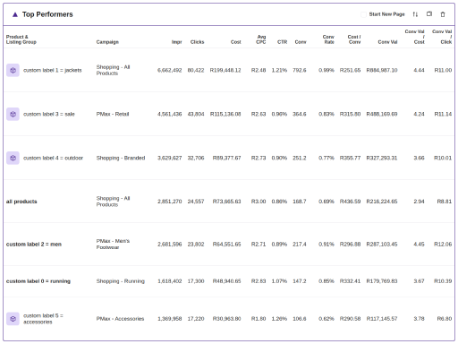458x344 pixels.
Task: Click the Conv Val / Click header
Action: coord(442,37)
